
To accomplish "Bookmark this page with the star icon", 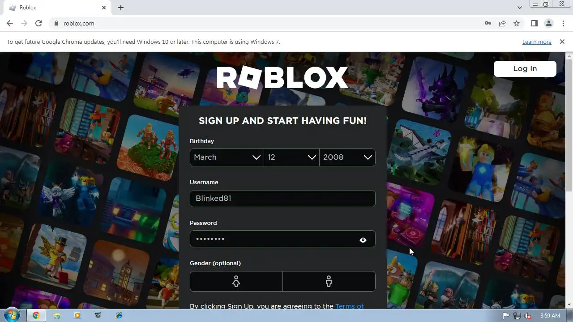I will point(517,23).
